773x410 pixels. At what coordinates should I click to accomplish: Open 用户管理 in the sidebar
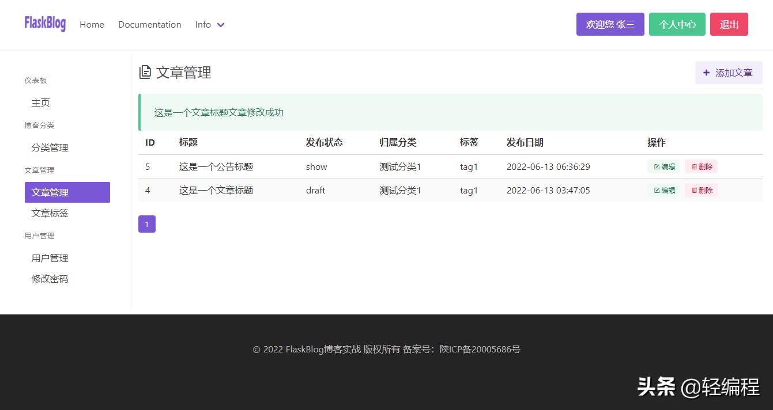[x=49, y=257]
